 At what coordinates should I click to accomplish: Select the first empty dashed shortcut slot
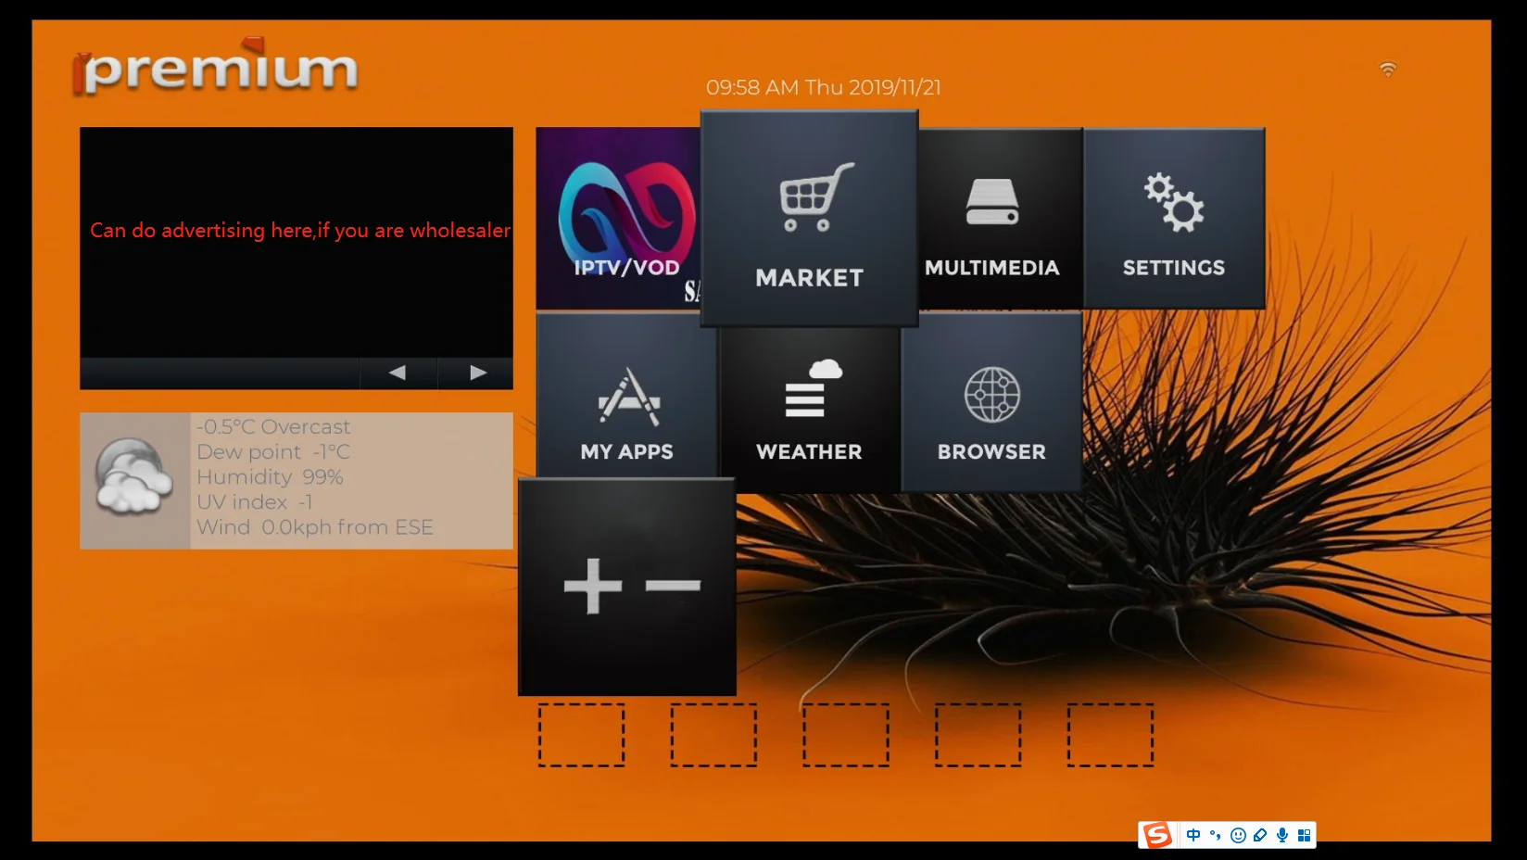coord(582,735)
